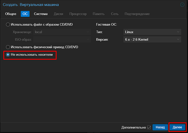This screenshot has height=133, width=188.
Task: Open the 'Память' tab
Action: 99,14
